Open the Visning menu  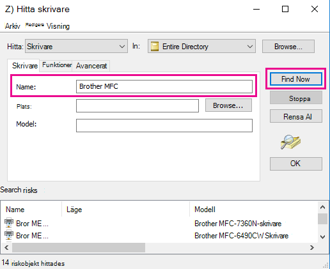(58, 26)
